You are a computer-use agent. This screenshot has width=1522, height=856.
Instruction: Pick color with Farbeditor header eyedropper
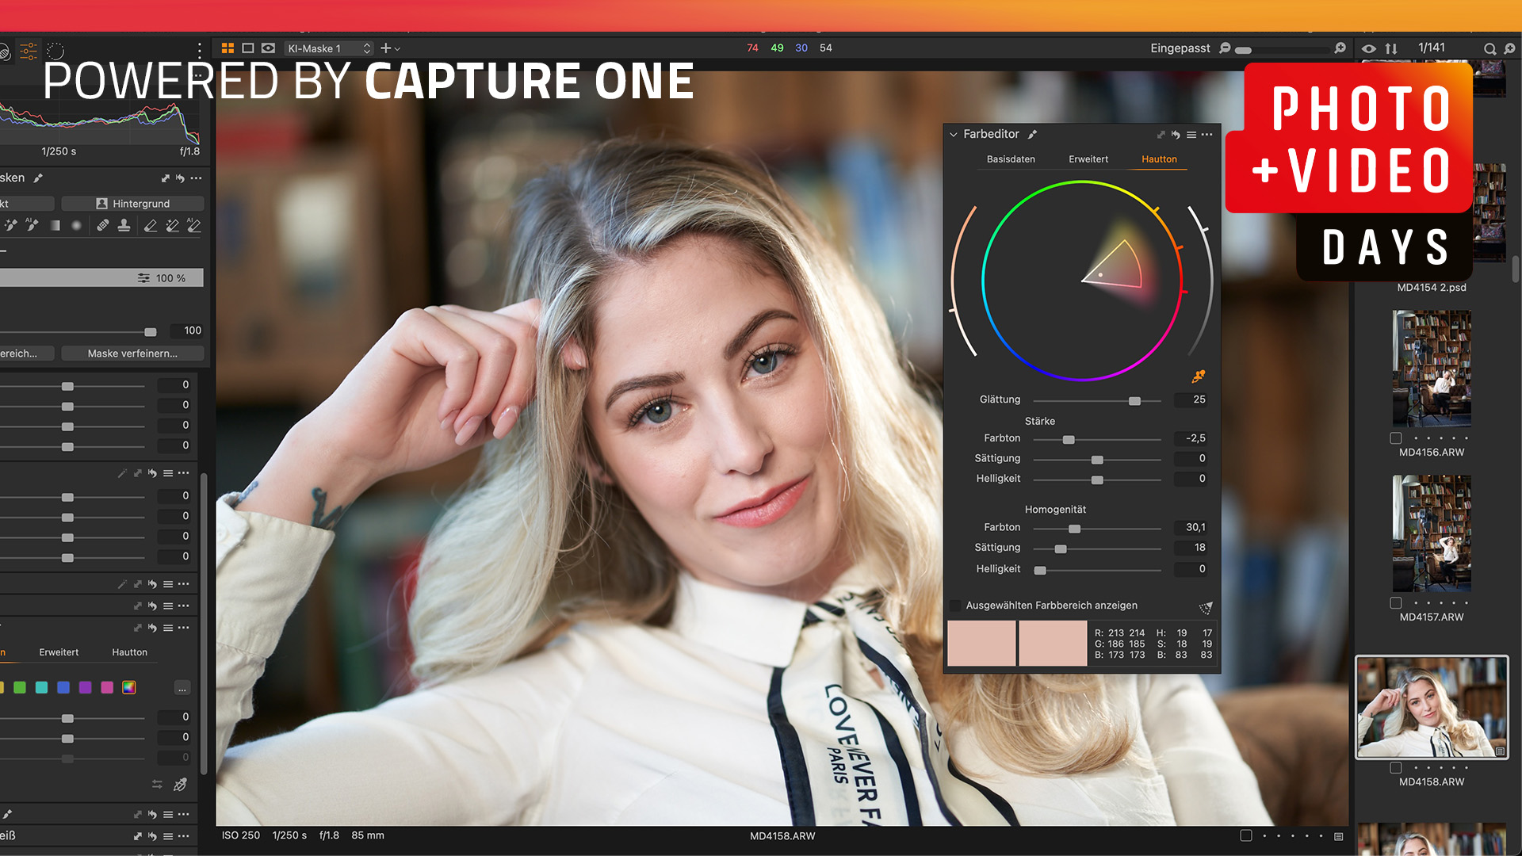(x=1032, y=135)
